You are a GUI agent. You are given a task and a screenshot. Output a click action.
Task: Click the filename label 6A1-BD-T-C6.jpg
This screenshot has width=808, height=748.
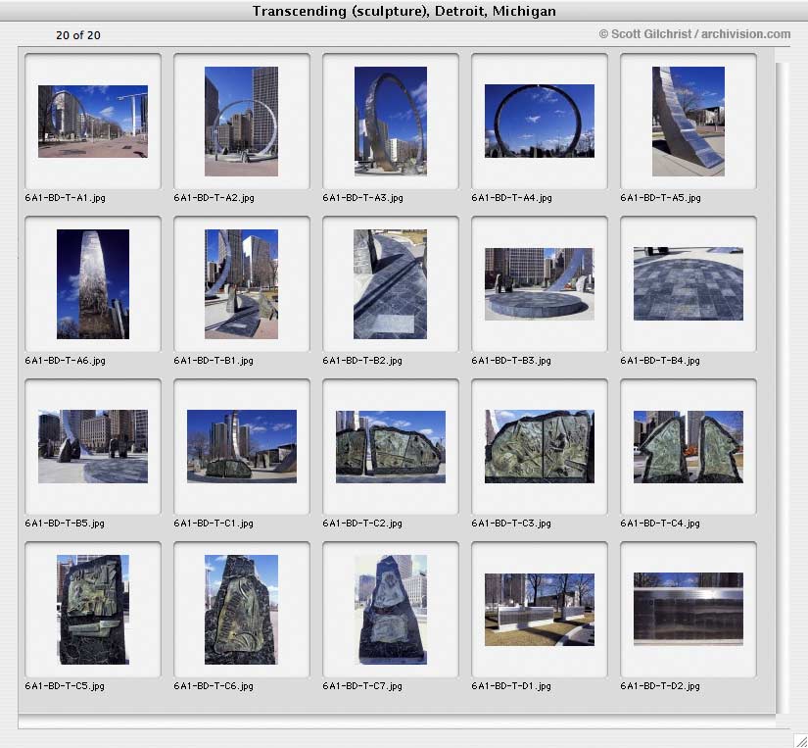click(x=214, y=686)
